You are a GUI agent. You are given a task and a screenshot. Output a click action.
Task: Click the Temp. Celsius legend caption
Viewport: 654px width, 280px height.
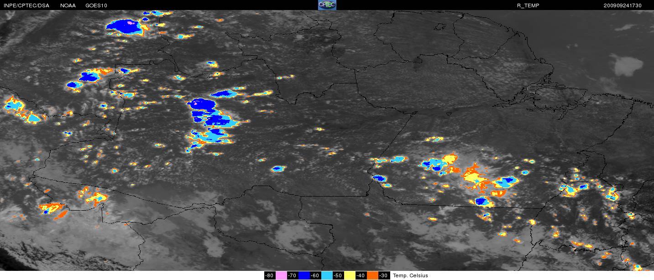point(410,275)
